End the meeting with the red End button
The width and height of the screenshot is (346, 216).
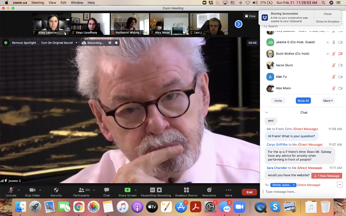click(x=249, y=192)
